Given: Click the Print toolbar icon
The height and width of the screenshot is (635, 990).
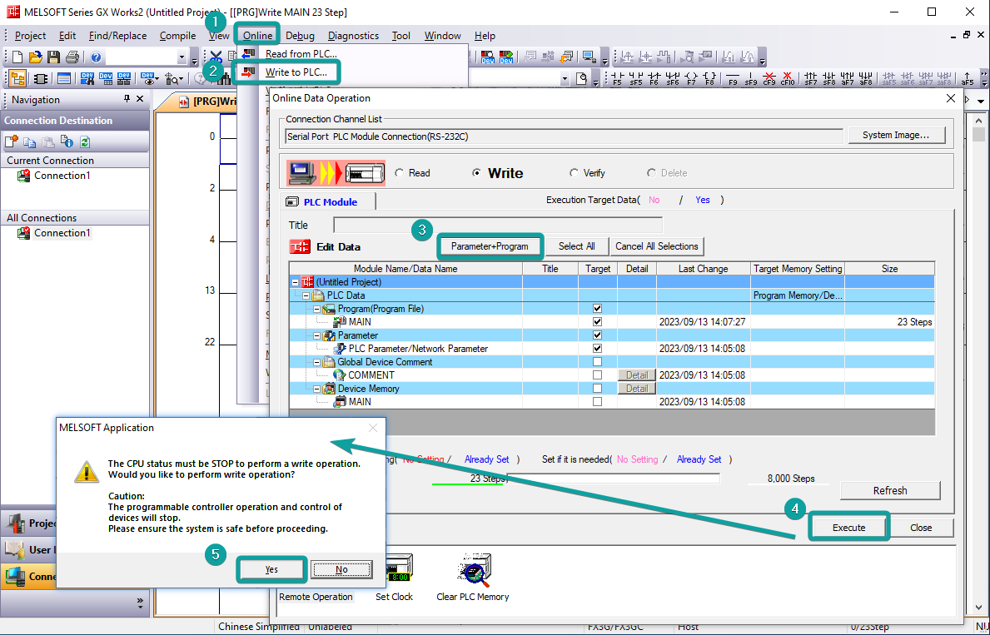Looking at the screenshot, I should 72,57.
